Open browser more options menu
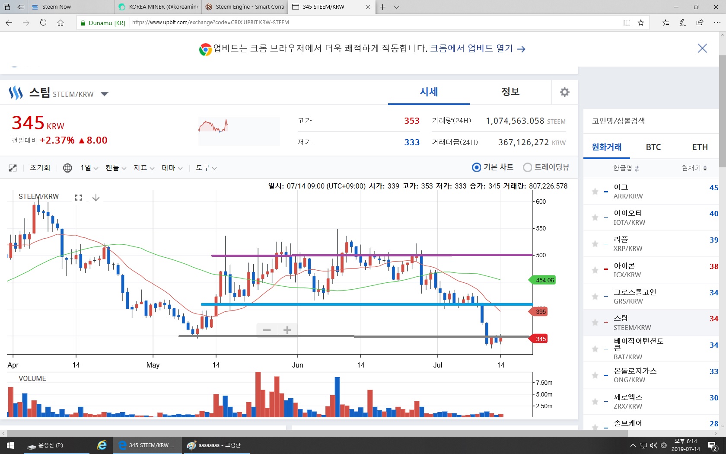The image size is (726, 454). coord(717,22)
